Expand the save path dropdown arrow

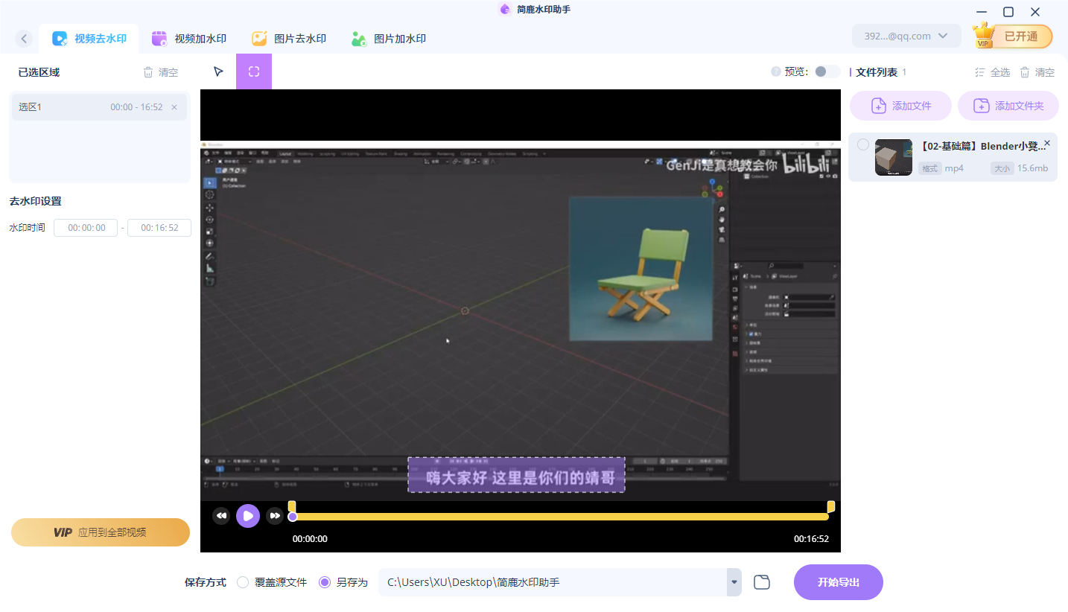734,582
